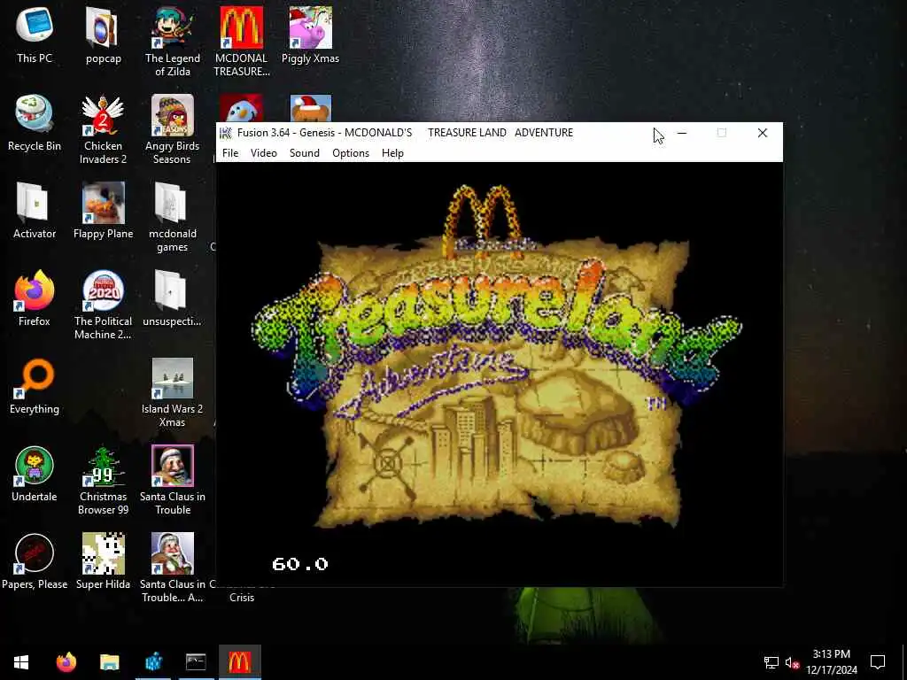This screenshot has height=680, width=907.
Task: Select the Chicken Invaders 2 shortcut
Action: [103, 129]
